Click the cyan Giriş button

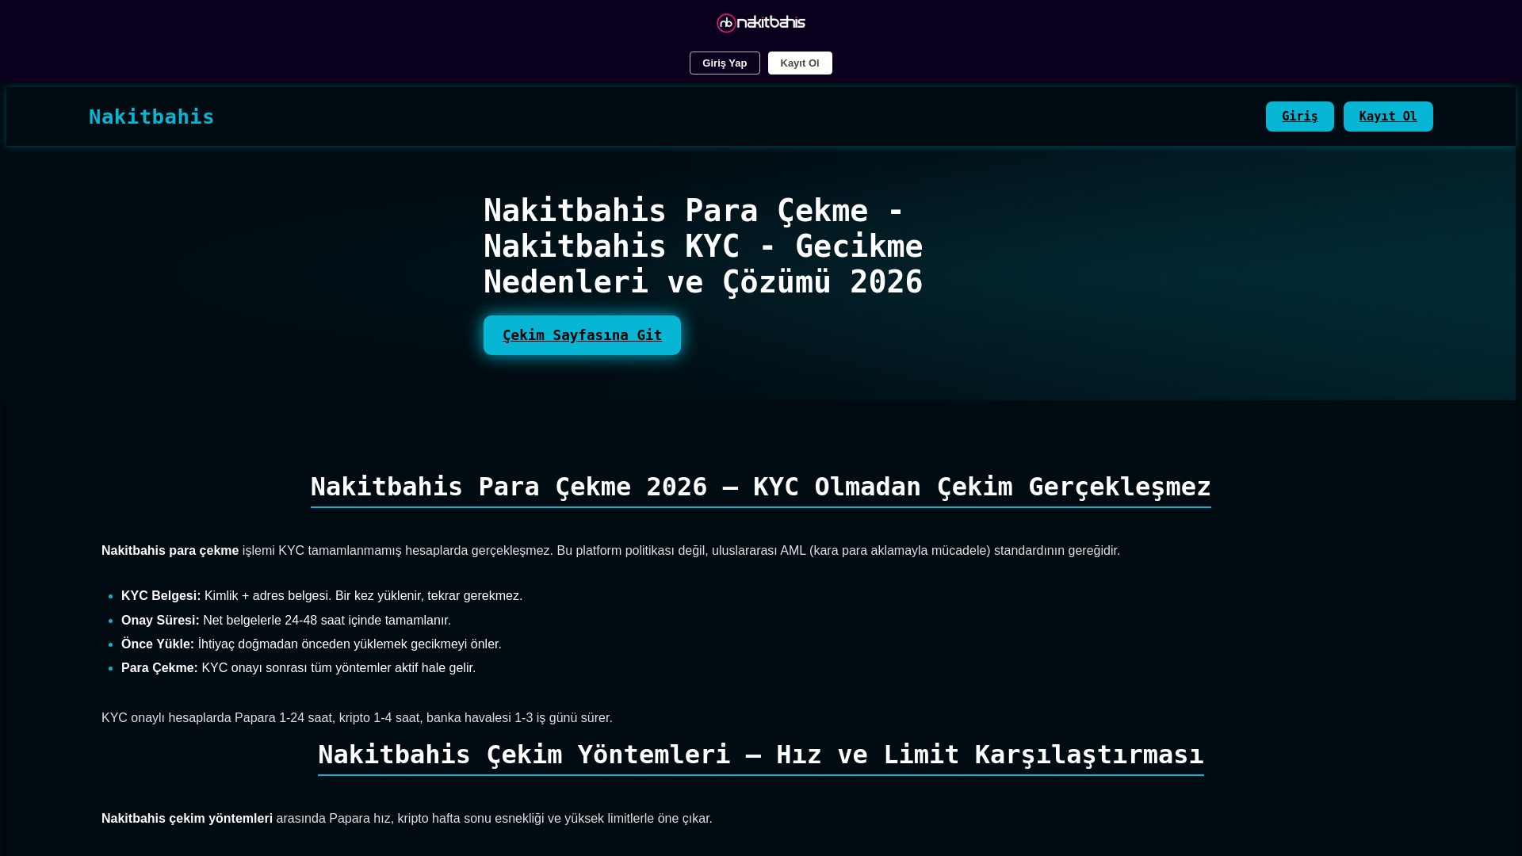[1300, 117]
